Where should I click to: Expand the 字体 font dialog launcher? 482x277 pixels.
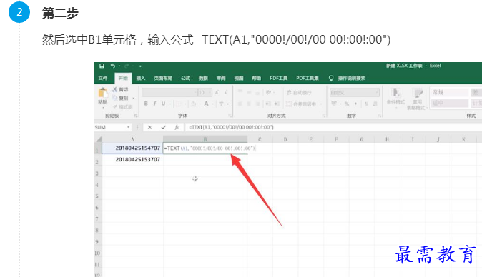230,116
